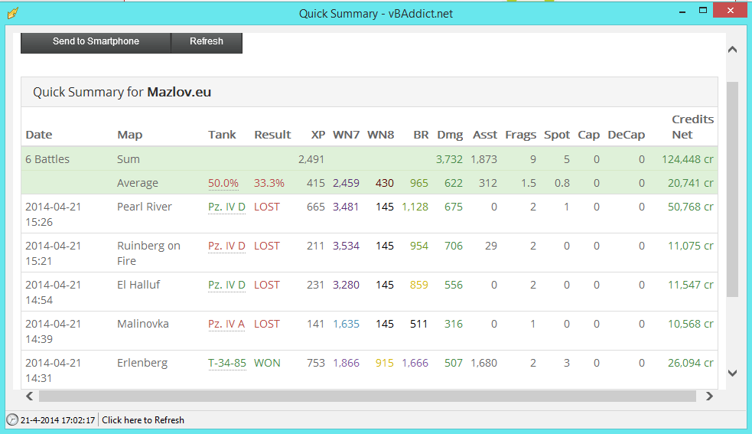Open the Pz. IV D link for Pearl River
This screenshot has width=752, height=434.
(x=226, y=207)
